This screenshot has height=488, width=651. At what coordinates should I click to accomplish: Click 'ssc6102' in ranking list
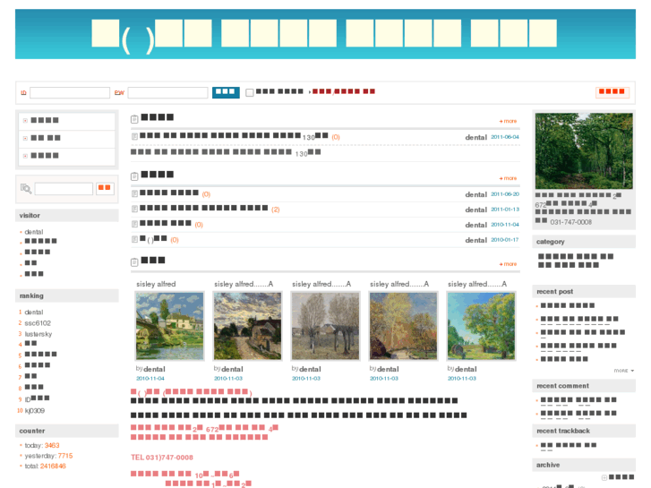38,323
